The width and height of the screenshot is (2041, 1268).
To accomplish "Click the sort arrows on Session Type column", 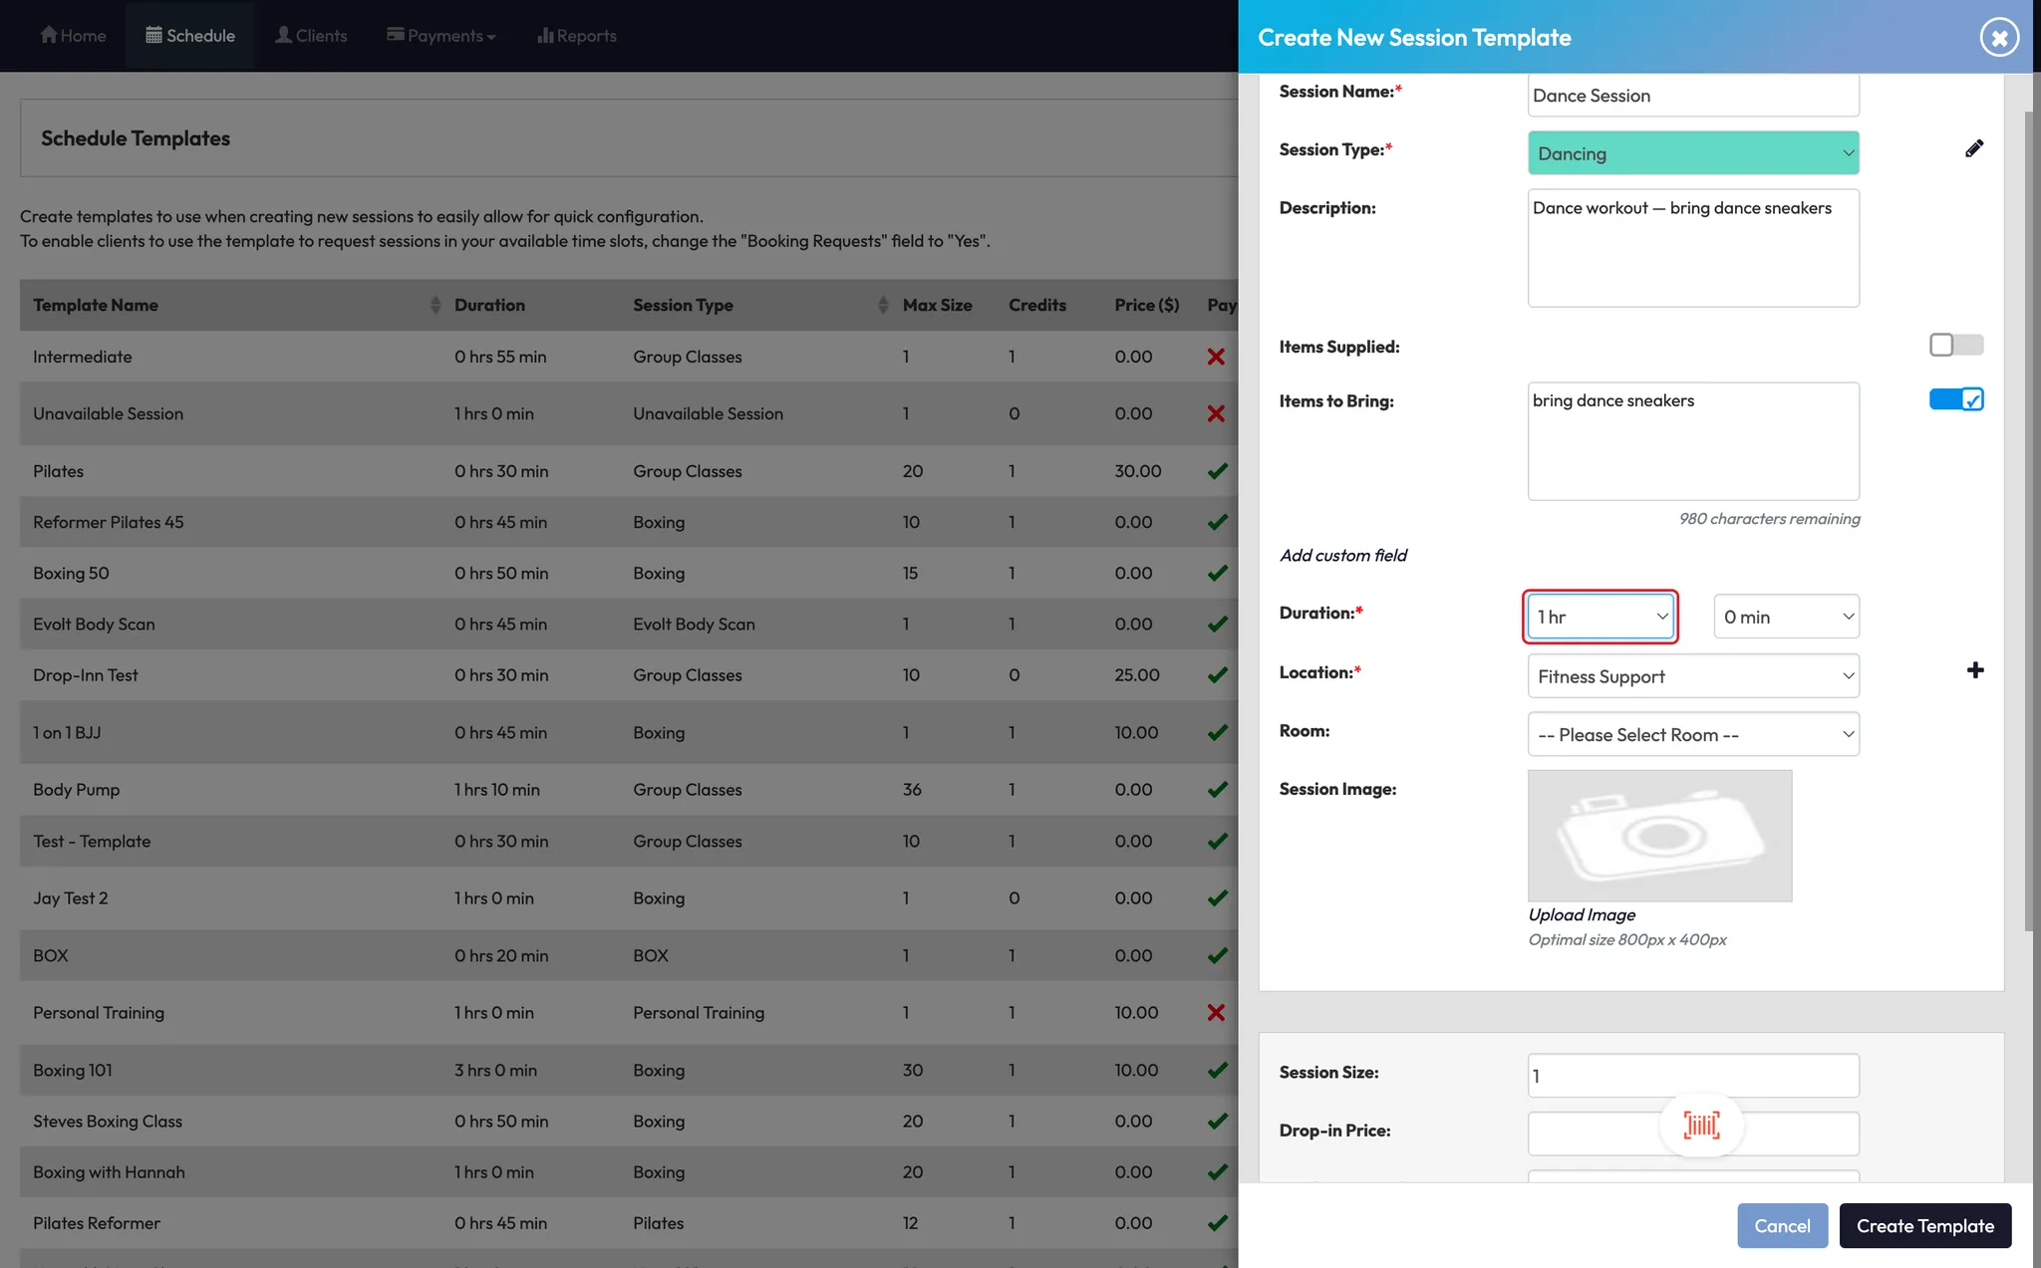I will click(x=883, y=305).
